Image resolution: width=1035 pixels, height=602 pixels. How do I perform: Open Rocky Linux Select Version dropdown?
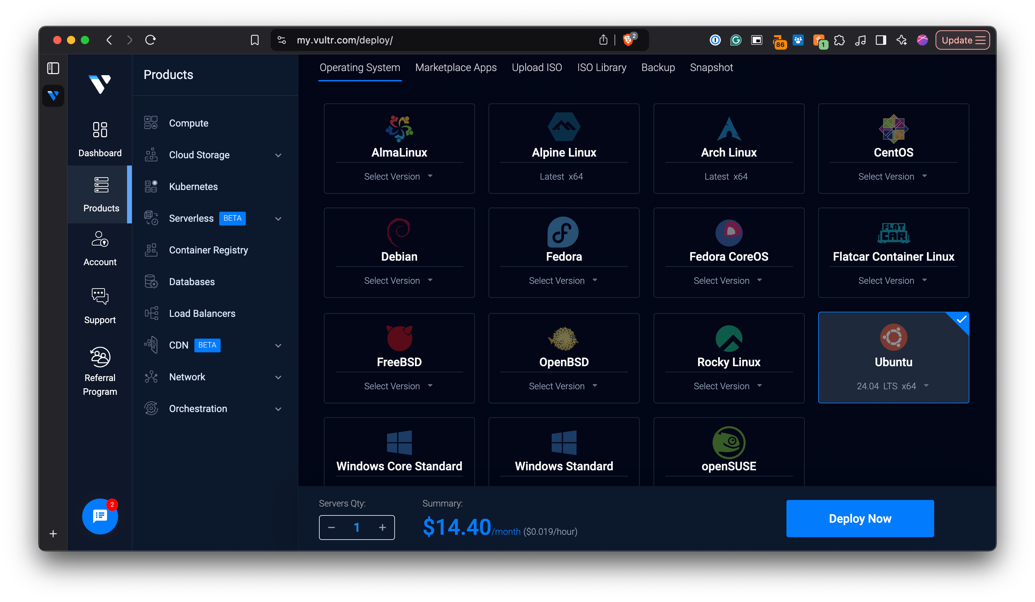728,385
